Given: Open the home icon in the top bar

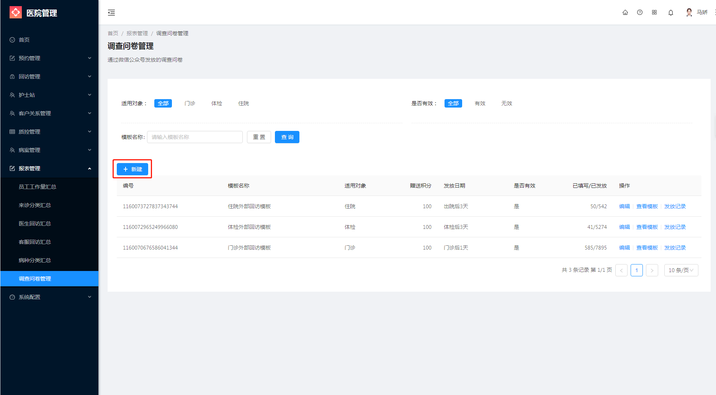Looking at the screenshot, I should [625, 12].
